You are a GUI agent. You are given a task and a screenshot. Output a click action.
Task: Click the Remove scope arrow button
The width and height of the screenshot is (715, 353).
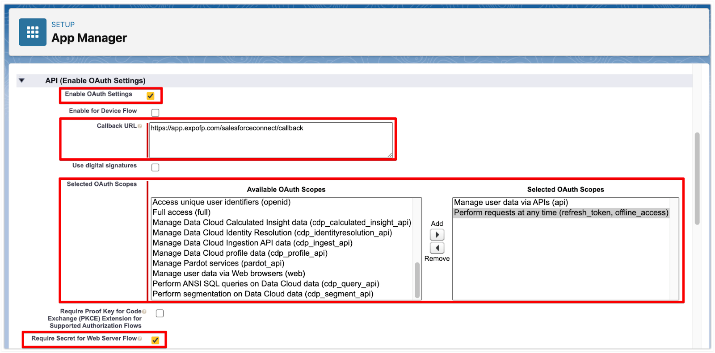pyautogui.click(x=437, y=248)
